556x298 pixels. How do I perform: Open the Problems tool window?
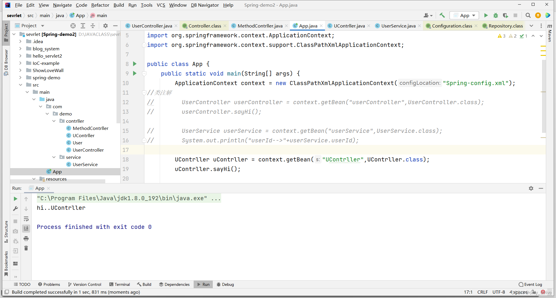pyautogui.click(x=49, y=284)
